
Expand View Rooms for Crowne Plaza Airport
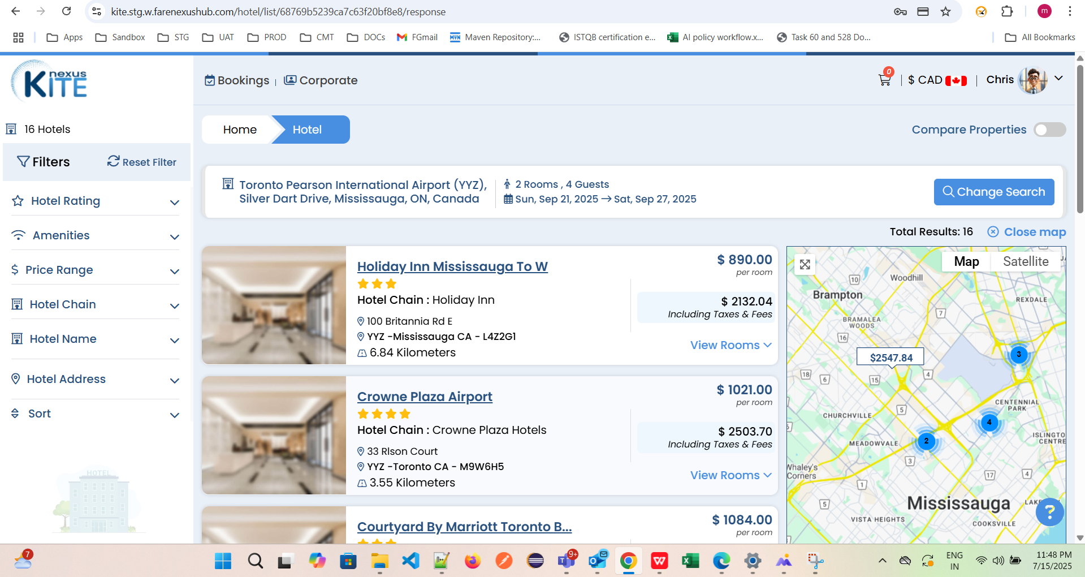point(730,475)
